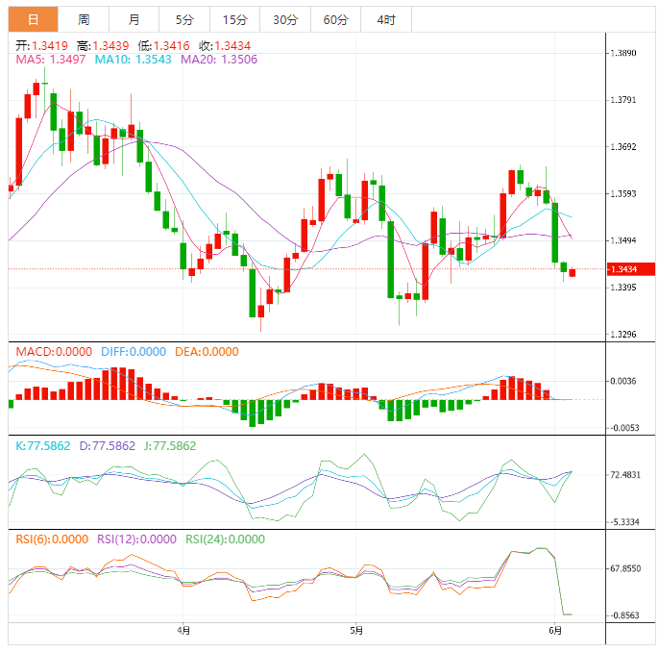Show the 60分 chart tab

pos(335,19)
